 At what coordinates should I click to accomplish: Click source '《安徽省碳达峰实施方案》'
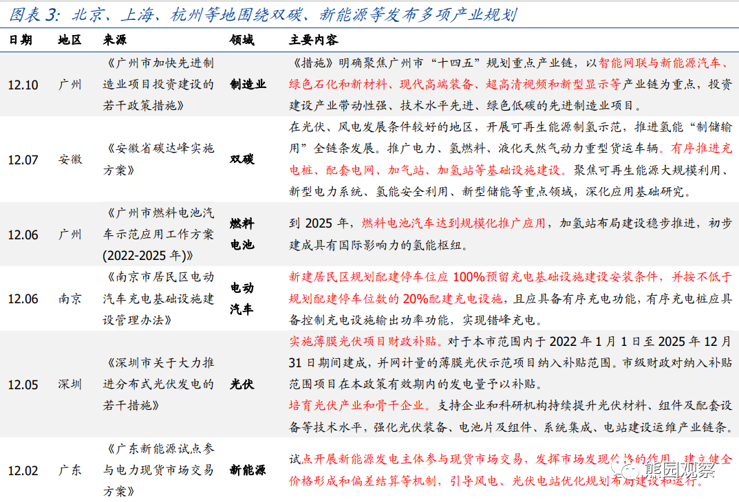[x=158, y=159]
